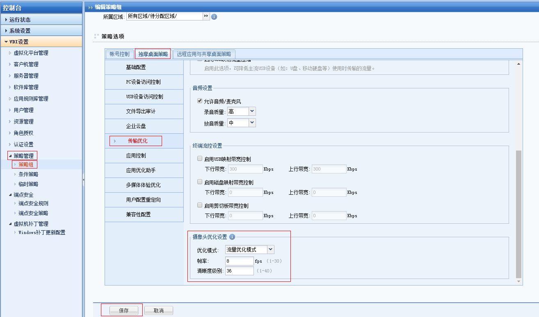Select 策略组 under 策略管理

coord(26,164)
